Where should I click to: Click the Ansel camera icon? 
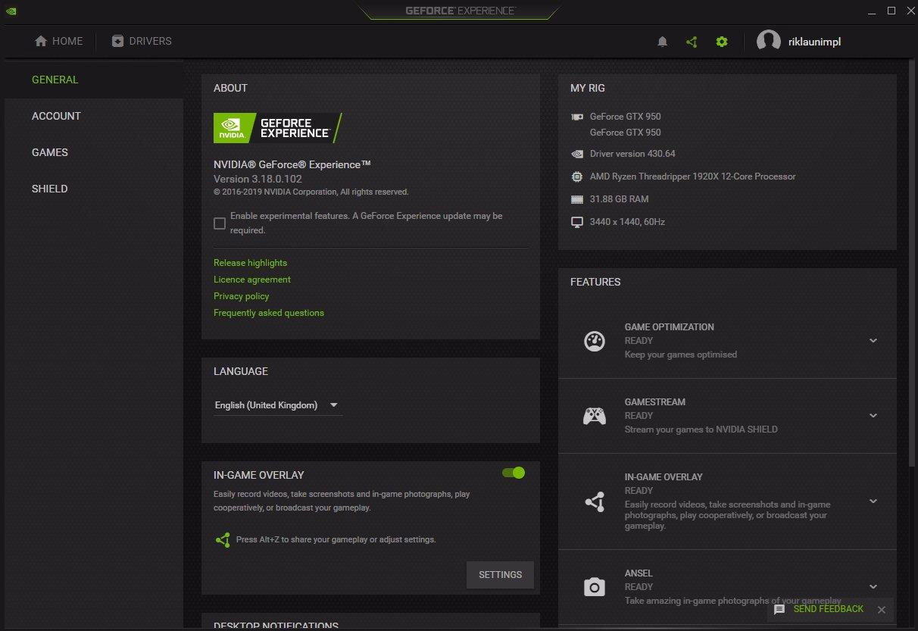pyautogui.click(x=595, y=587)
